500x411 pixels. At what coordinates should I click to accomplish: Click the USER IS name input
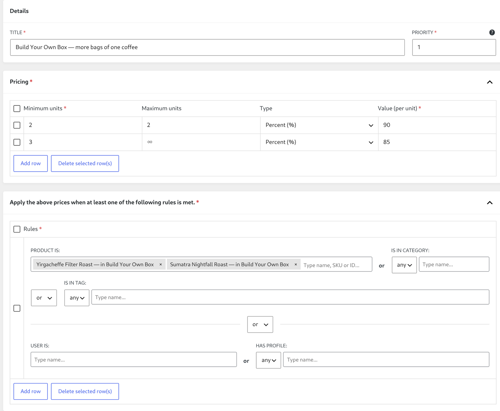[134, 360]
